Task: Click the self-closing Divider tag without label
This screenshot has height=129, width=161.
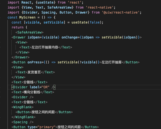Action: pyautogui.click(x=22, y=97)
